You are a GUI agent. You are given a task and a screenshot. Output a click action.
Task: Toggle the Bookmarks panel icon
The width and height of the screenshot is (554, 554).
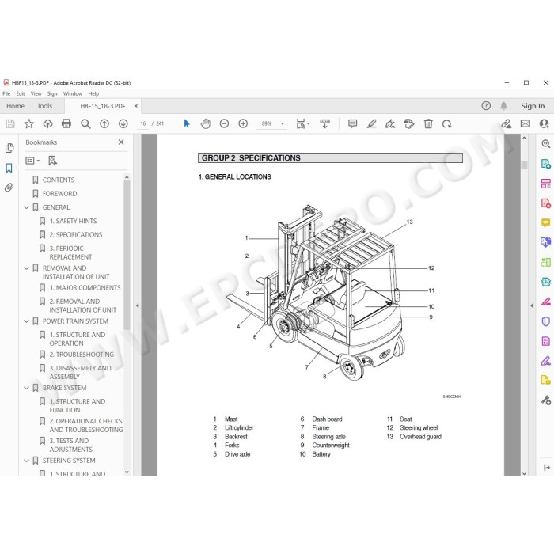(9, 168)
